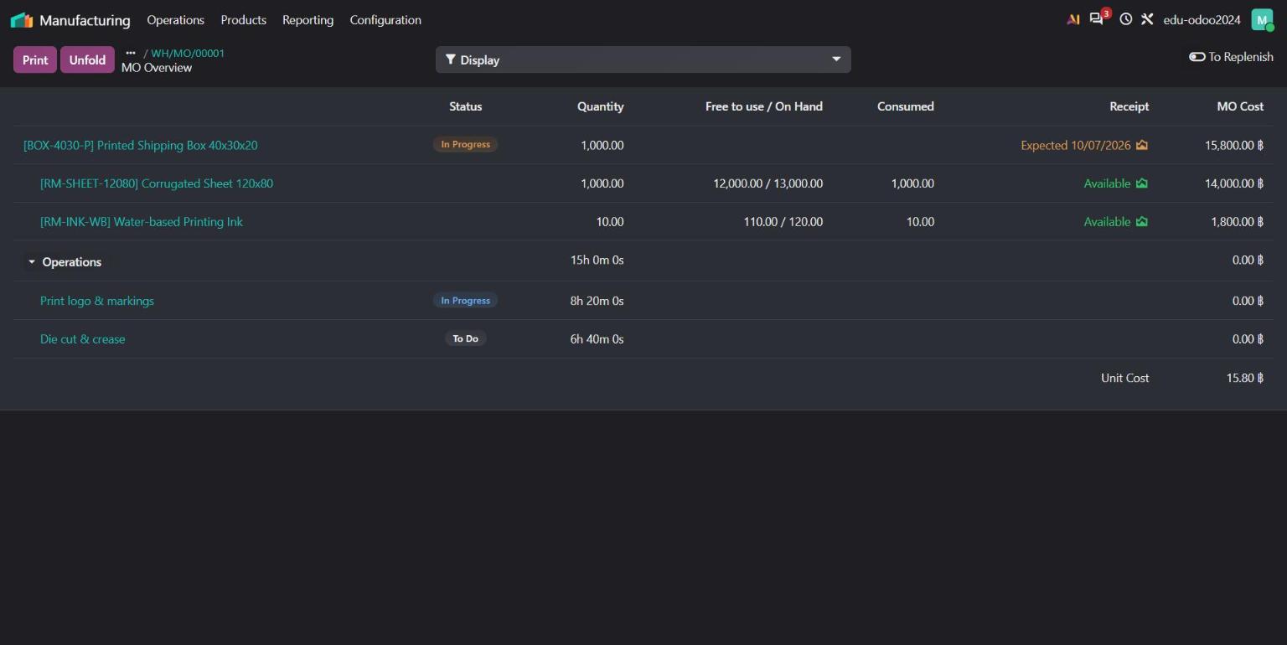Open the Corrugated Sheet 120x80 link
The height and width of the screenshot is (645, 1287).
point(157,183)
